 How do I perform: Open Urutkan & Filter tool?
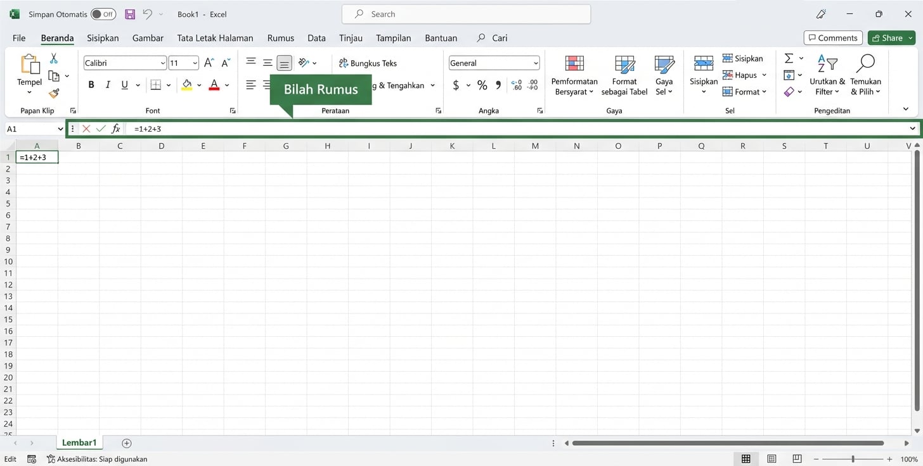pyautogui.click(x=826, y=75)
